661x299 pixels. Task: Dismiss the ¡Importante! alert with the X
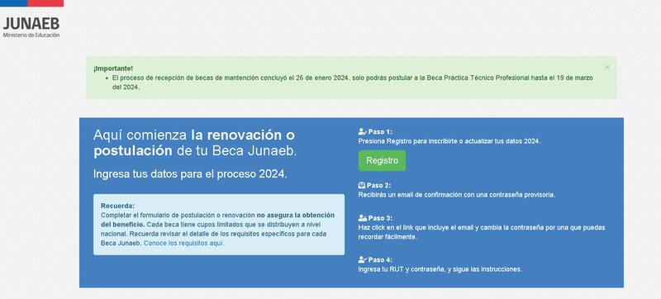607,68
